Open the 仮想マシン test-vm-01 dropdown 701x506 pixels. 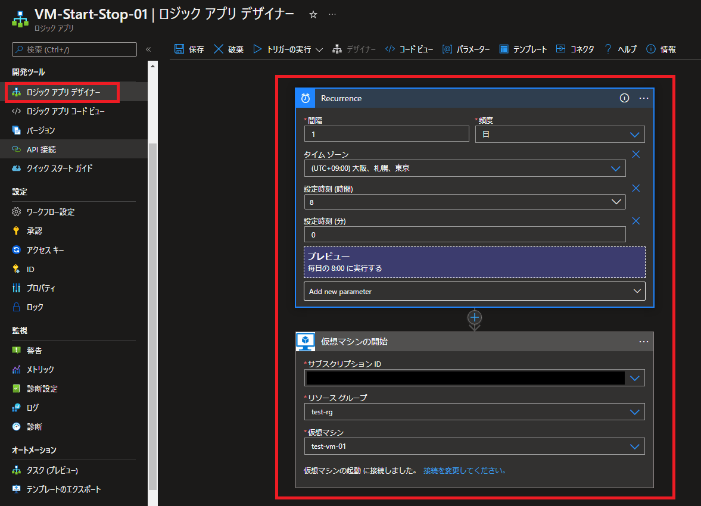click(474, 446)
